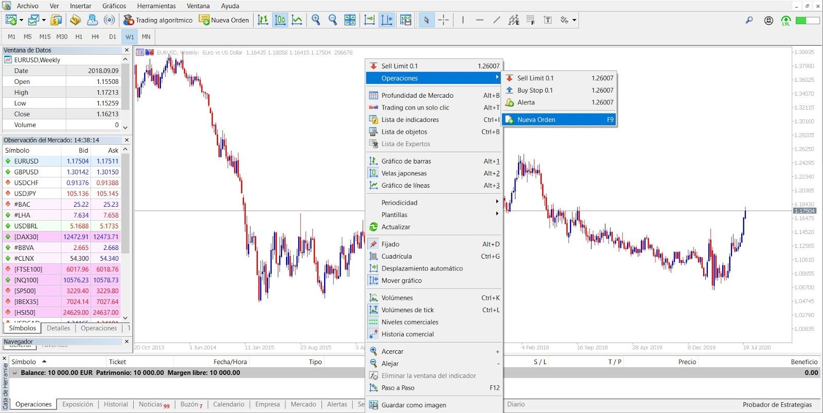Screen dimensions: 823x413
Task: Draw a horizontal line tool
Action: [x=479, y=20]
